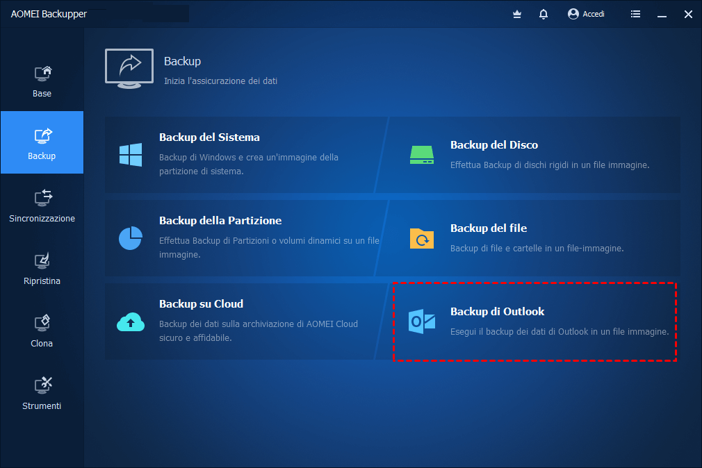Click the cloud upload icon
The height and width of the screenshot is (468, 702).
(x=131, y=321)
